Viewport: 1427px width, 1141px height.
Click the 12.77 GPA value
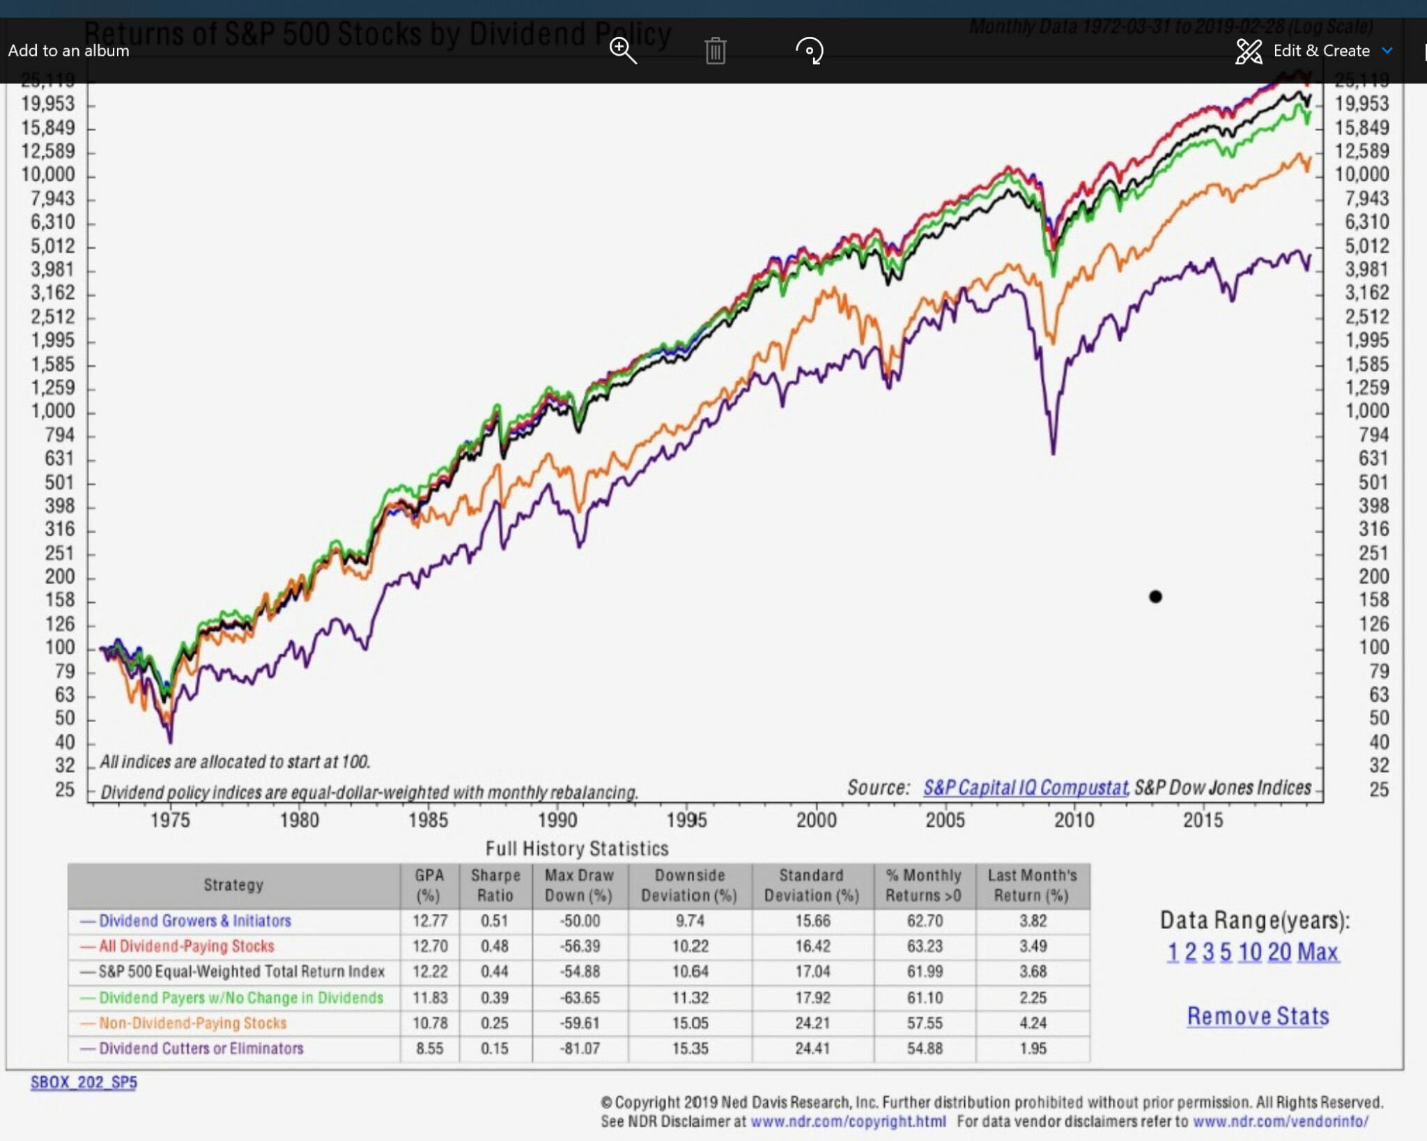430,921
